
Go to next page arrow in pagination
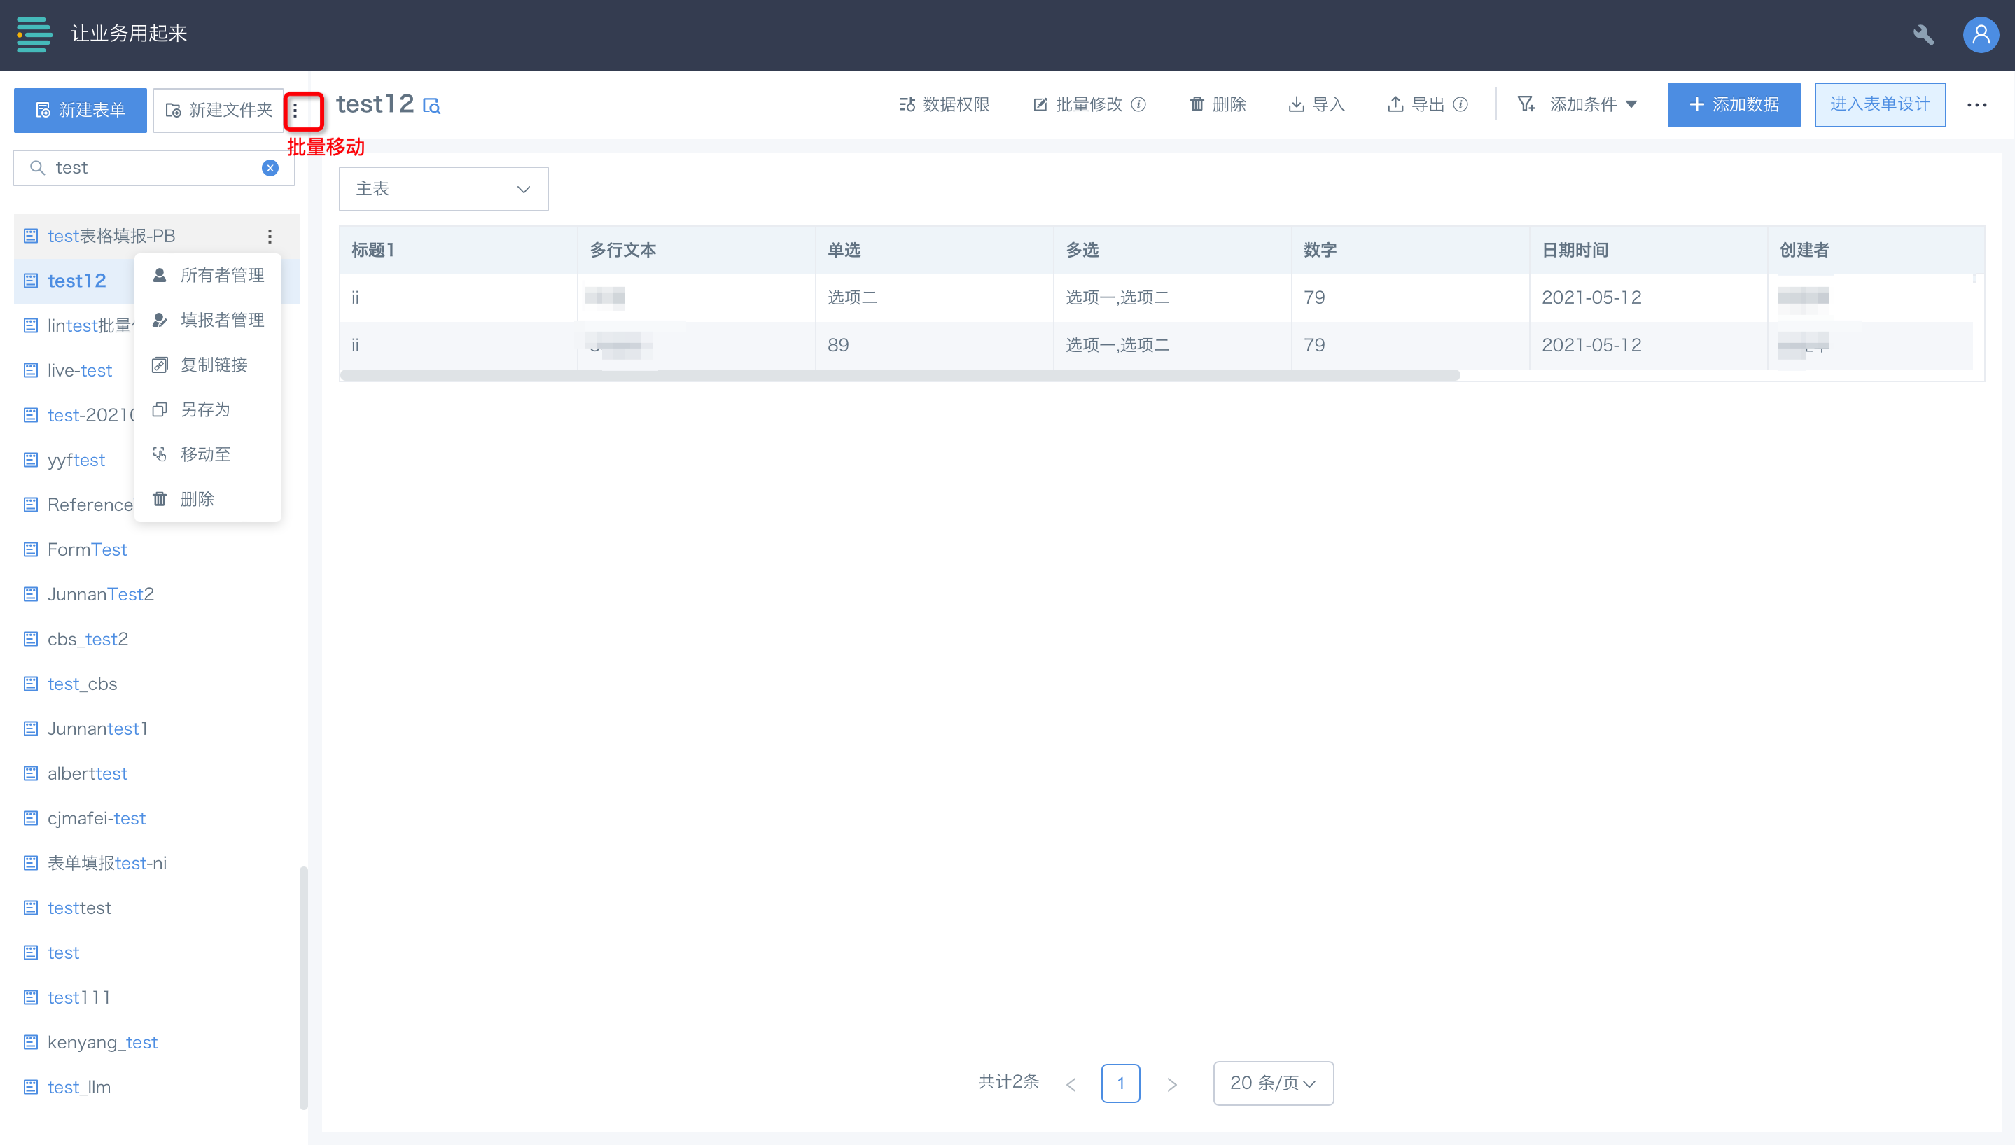[x=1171, y=1084]
